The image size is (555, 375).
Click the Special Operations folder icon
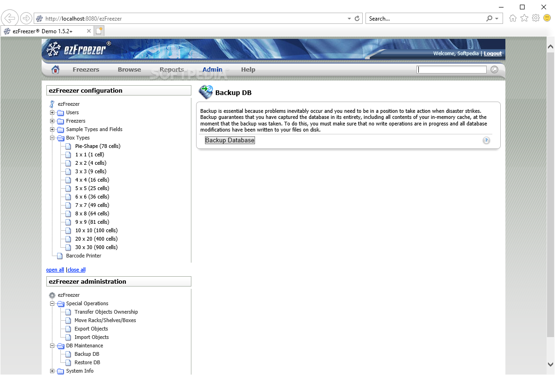coord(60,304)
